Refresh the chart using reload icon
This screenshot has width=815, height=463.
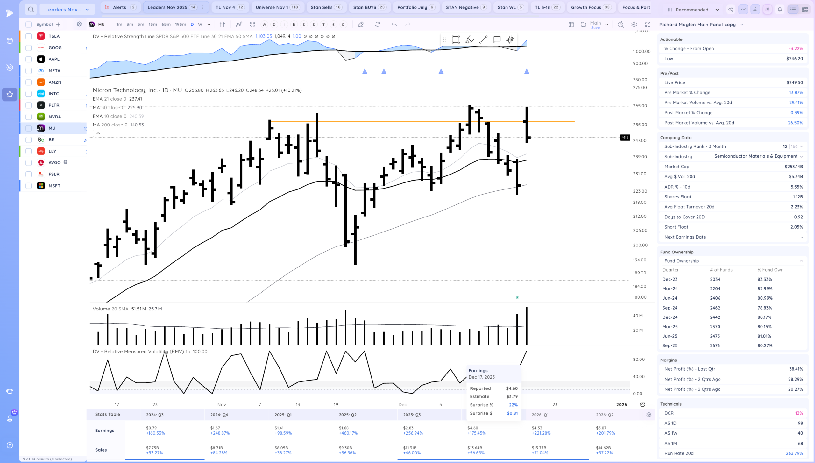point(378,25)
